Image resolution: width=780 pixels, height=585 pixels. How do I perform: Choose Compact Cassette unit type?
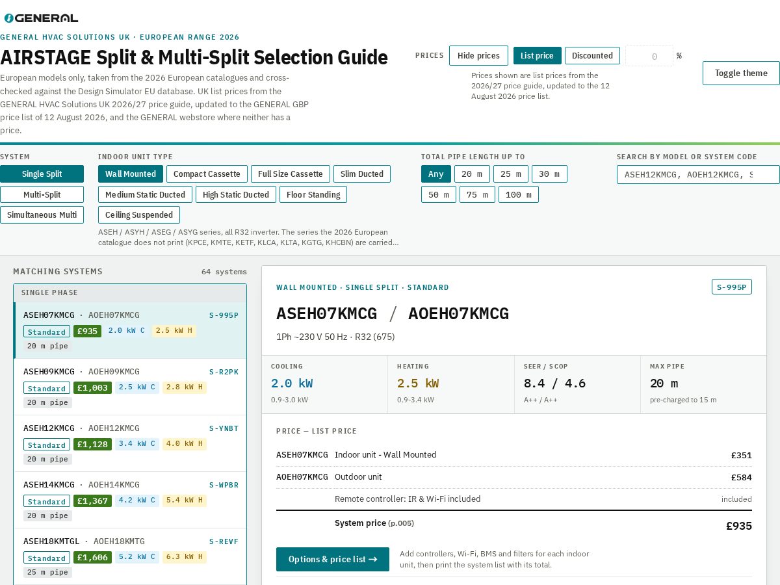[x=207, y=174]
